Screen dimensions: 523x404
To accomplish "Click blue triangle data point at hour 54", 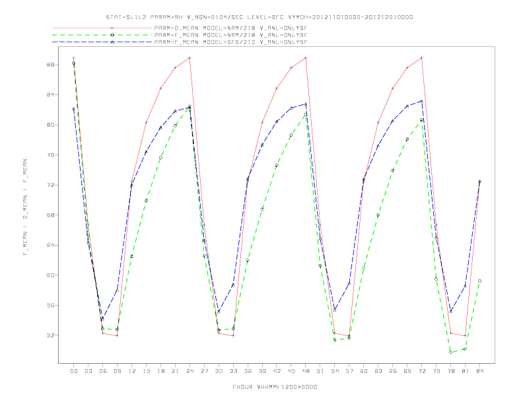I will 335,310.
